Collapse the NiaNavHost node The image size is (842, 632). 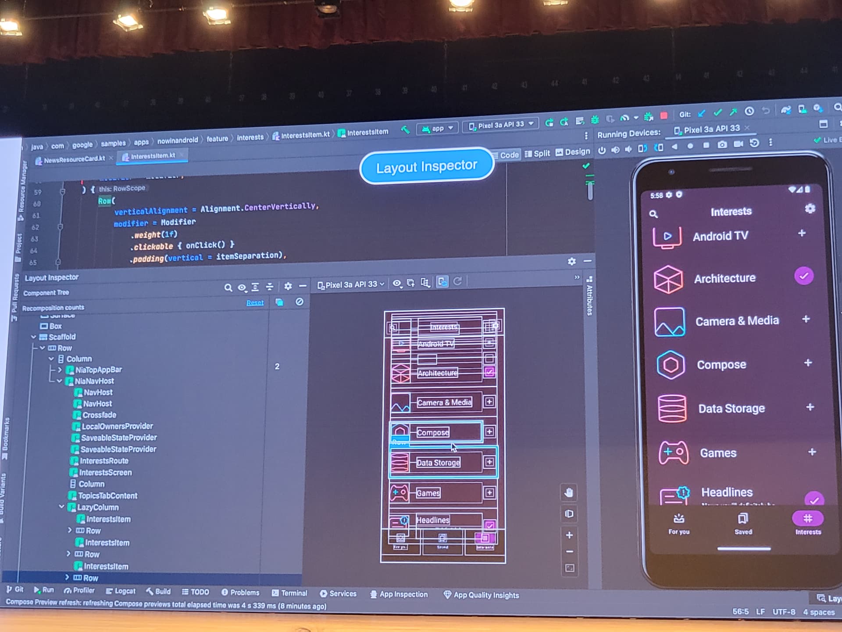click(59, 381)
